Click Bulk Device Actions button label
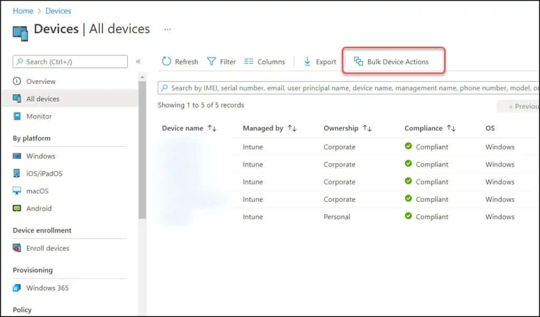This screenshot has width=540, height=317. click(398, 62)
